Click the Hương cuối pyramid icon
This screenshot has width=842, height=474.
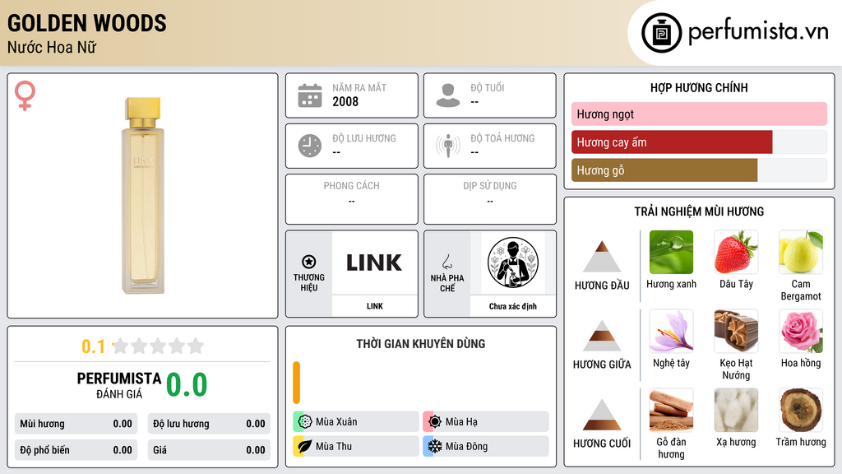tap(602, 415)
